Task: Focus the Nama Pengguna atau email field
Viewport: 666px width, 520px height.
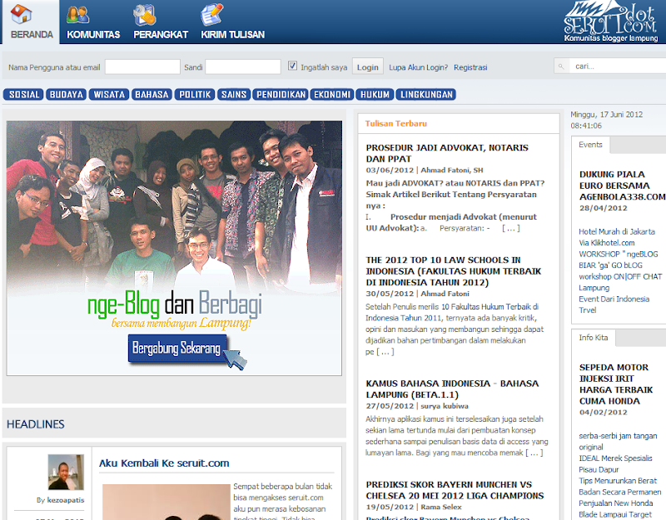Action: pos(142,67)
